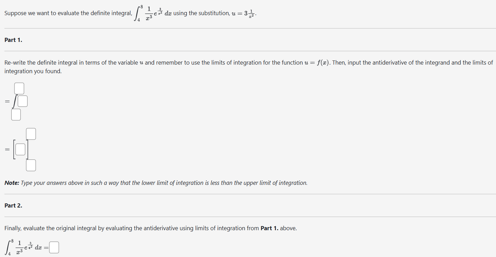Image resolution: width=496 pixels, height=257 pixels.
Task: Click the antiderivative input box inside the brackets
Action: 20,149
